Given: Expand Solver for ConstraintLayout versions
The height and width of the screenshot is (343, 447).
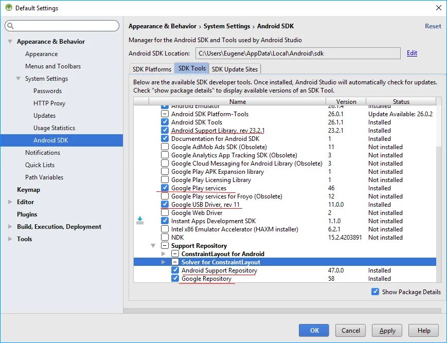Looking at the screenshot, I should tap(164, 262).
